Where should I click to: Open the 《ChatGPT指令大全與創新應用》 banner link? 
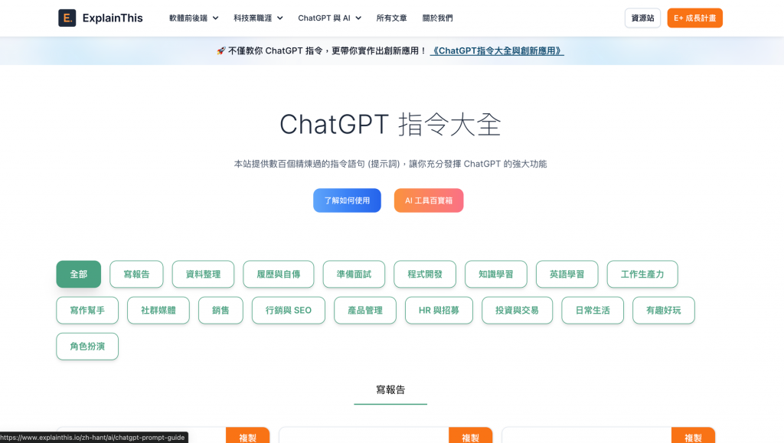coord(497,50)
